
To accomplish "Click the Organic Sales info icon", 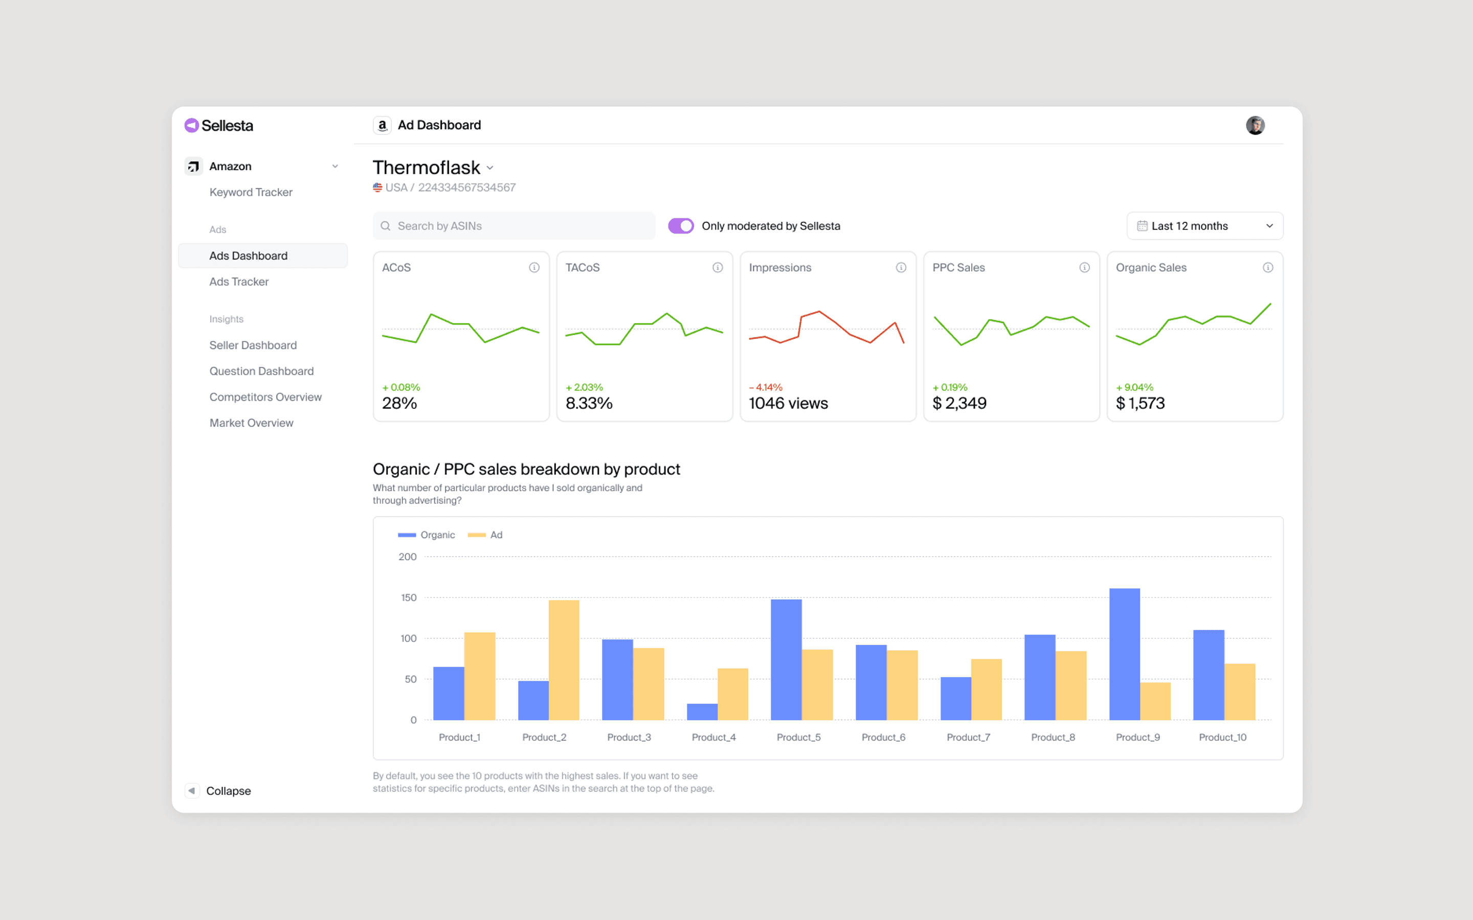I will 1267,268.
